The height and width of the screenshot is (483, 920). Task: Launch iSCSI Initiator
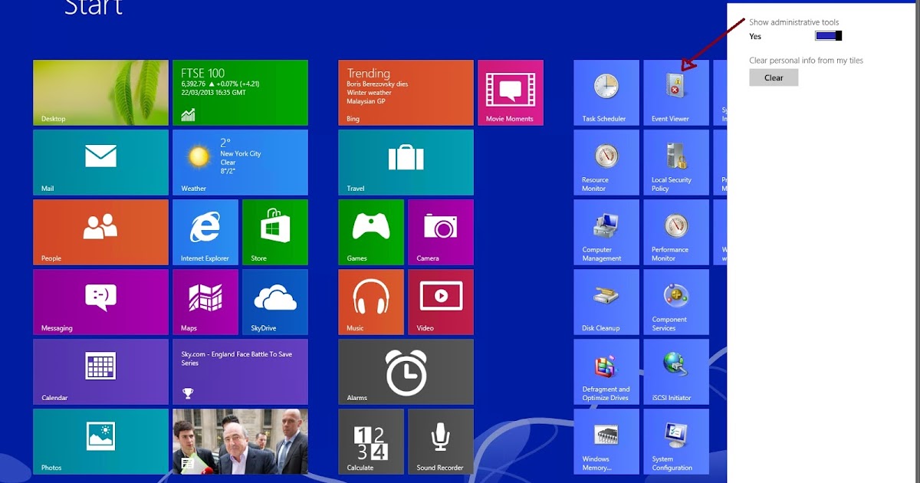click(x=676, y=372)
